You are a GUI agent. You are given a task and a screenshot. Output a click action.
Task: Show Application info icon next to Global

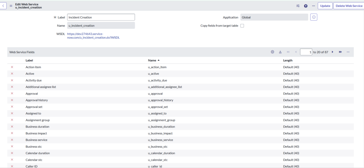pos(314,17)
